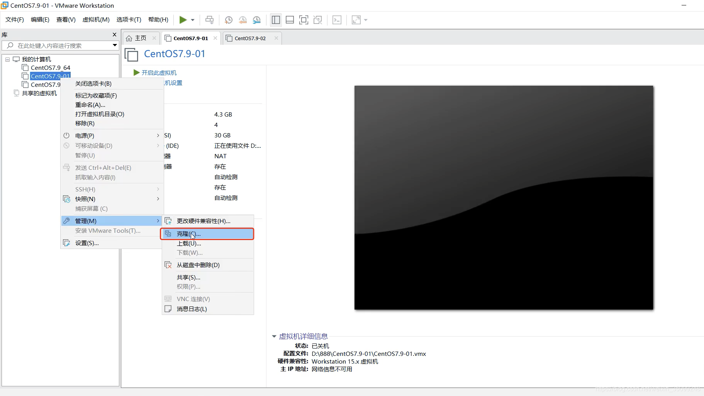The height and width of the screenshot is (396, 704).
Task: Choose 上载(U)... in the manage submenu
Action: coord(208,243)
